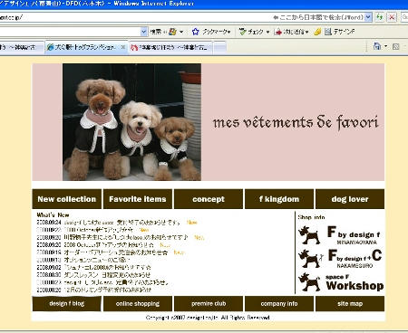
Task: Open the New collection page
Action: [67, 199]
